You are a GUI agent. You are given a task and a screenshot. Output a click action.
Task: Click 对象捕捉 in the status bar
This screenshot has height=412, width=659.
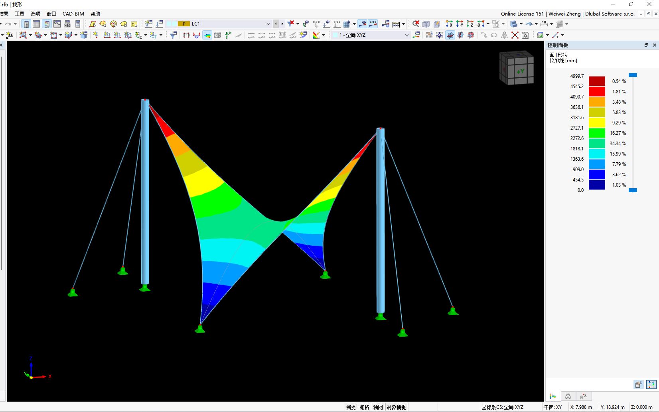click(396, 407)
